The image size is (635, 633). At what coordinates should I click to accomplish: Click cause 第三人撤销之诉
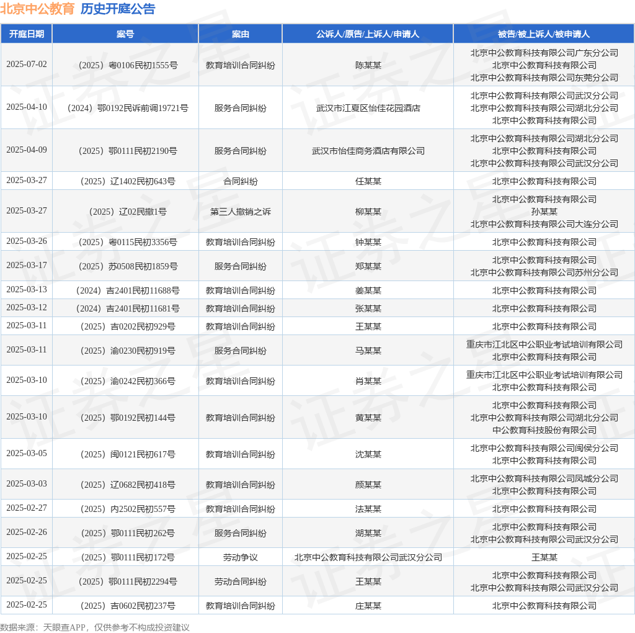(240, 212)
